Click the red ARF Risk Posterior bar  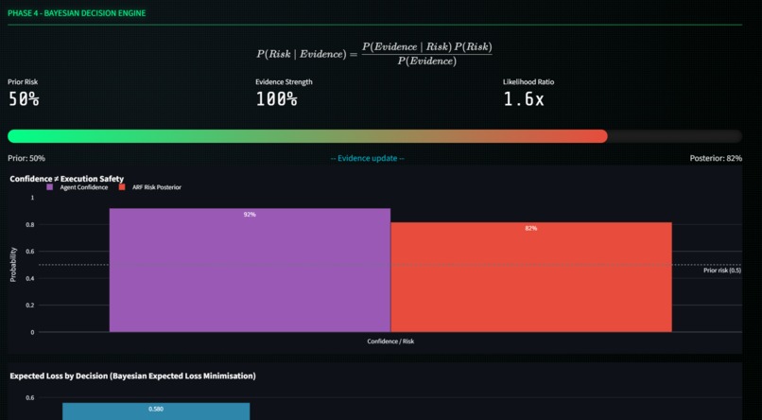(531, 277)
